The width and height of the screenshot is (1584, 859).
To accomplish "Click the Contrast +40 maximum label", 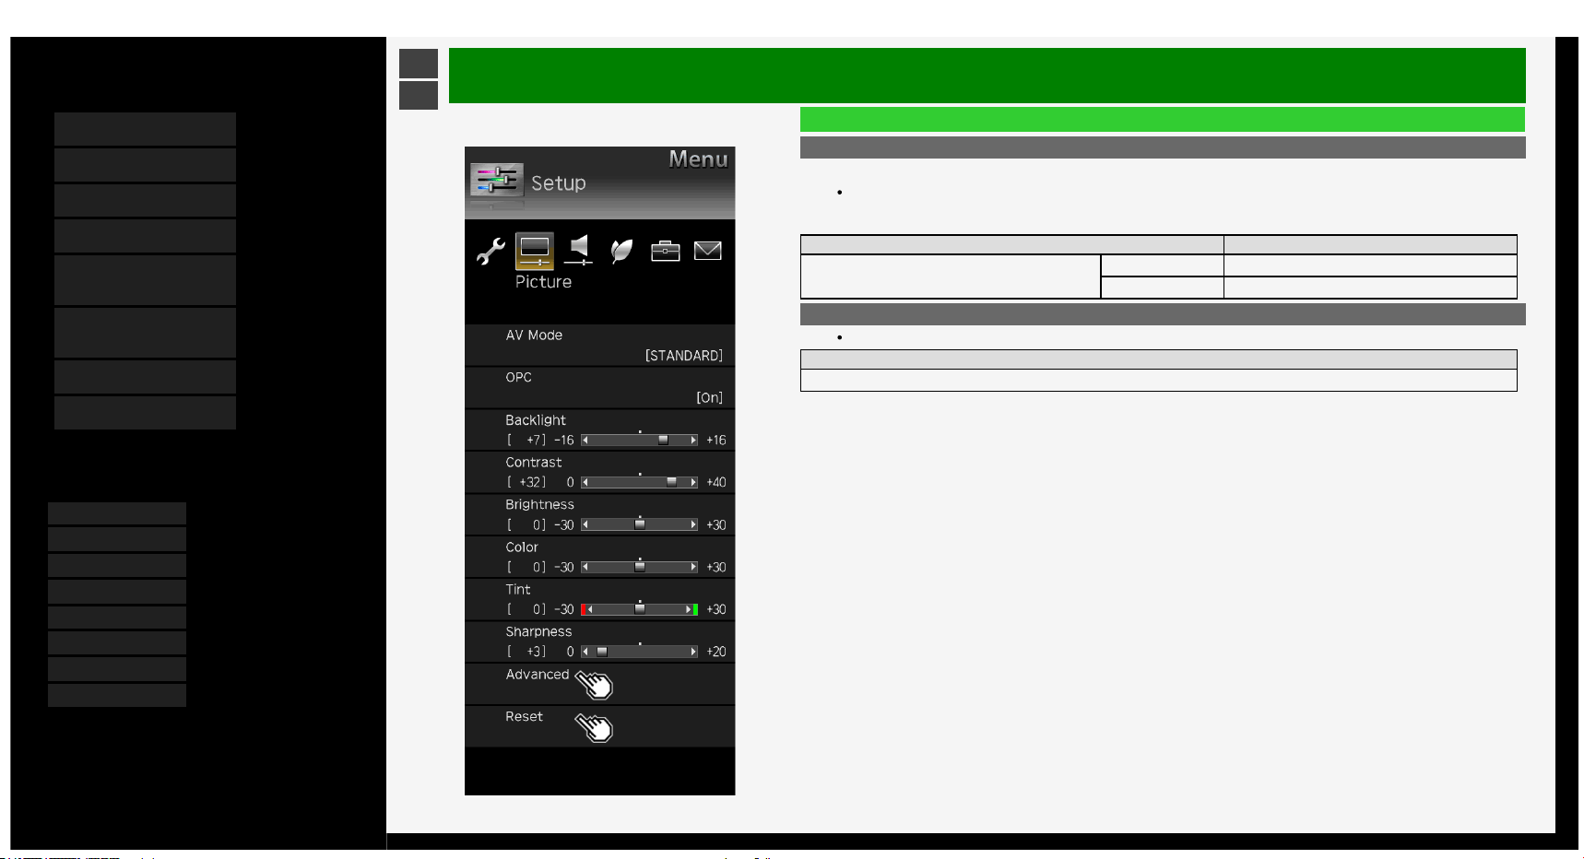I will pyautogui.click(x=716, y=483).
